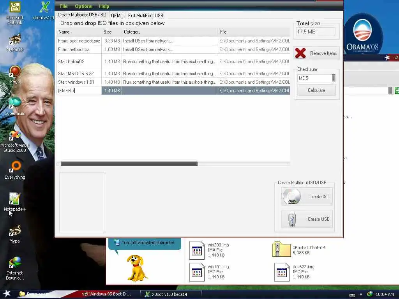Click the horizontal scrollbar thumb in list
This screenshot has height=299, width=399.
tap(129, 164)
